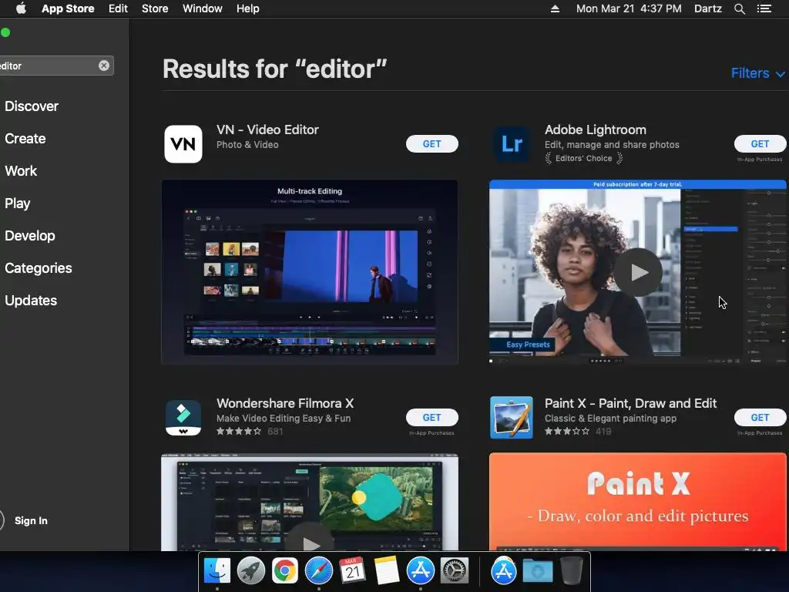This screenshot has width=789, height=592.
Task: Go to the Develop section
Action: click(30, 236)
